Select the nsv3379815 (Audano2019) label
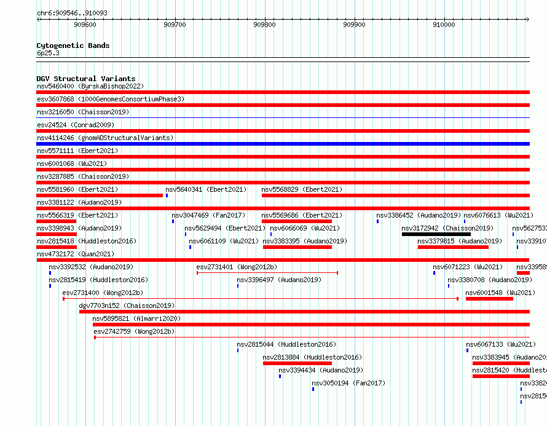The width and height of the screenshot is (547, 426). 460,241
